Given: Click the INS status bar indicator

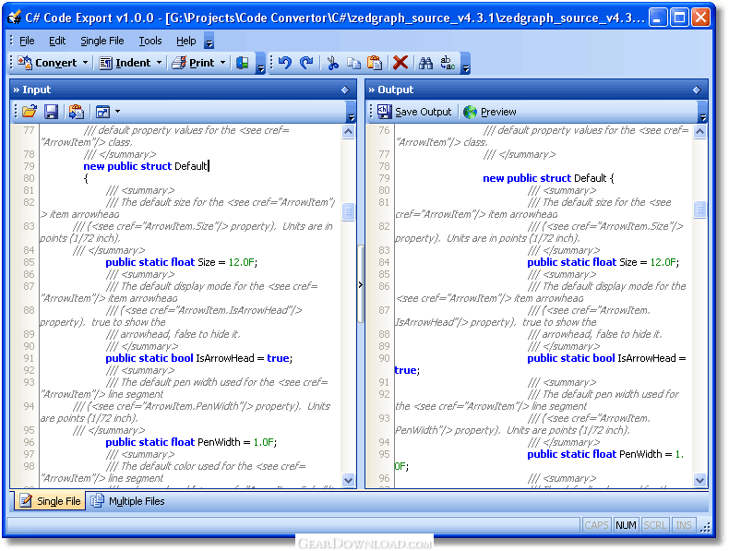Looking at the screenshot, I should tap(684, 525).
